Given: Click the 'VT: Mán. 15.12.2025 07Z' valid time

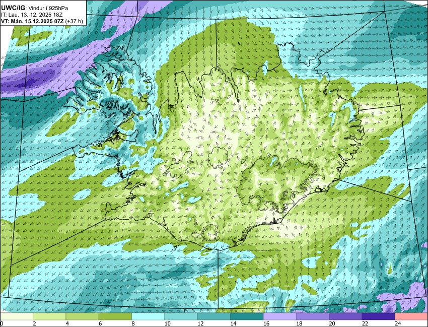Looking at the screenshot, I should 33,21.
